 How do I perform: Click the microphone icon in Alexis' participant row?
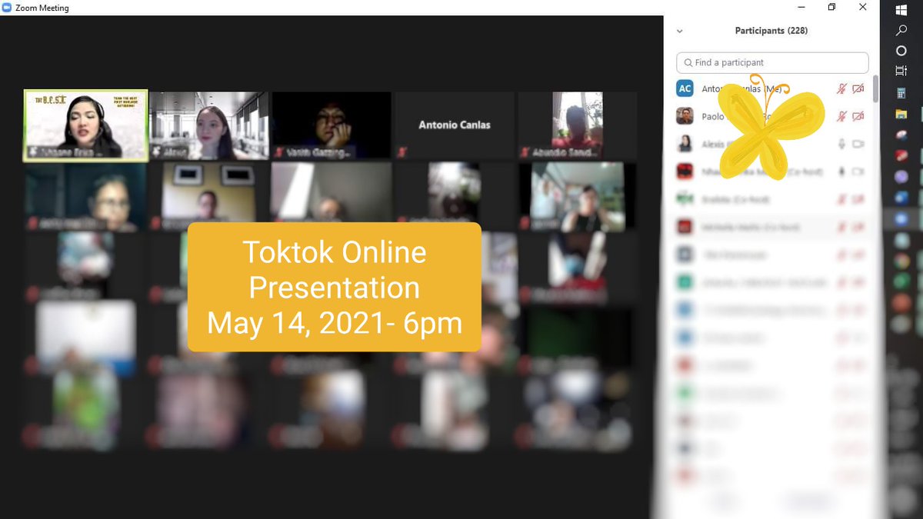tap(842, 144)
